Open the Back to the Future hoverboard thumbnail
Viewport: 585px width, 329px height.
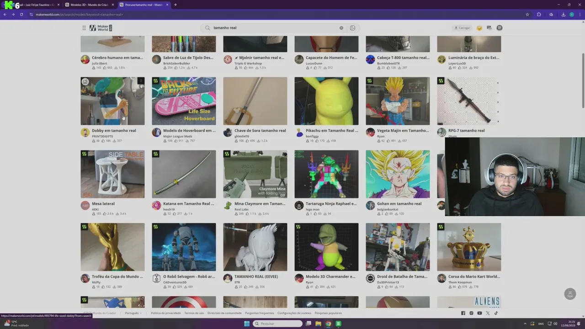coord(184,101)
